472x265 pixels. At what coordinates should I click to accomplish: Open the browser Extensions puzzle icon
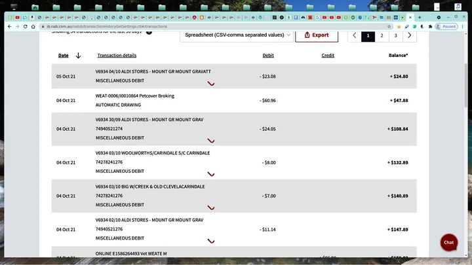pos(430,27)
